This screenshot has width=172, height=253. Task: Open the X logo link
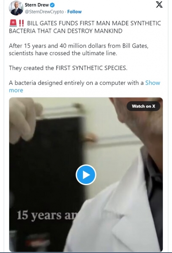tap(159, 5)
